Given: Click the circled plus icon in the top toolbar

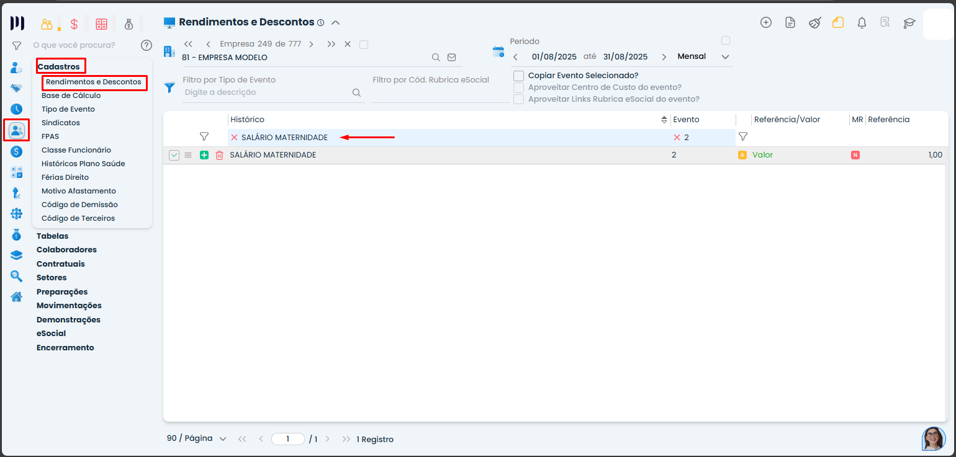Looking at the screenshot, I should pos(766,23).
